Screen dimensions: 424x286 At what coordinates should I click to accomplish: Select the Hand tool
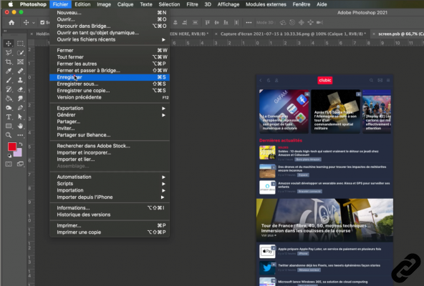coord(20,126)
